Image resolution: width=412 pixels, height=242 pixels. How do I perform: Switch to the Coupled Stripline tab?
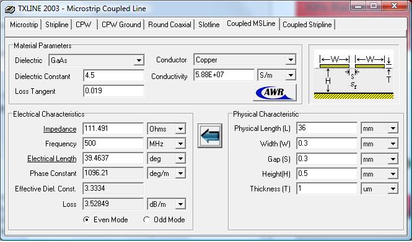coord(307,25)
